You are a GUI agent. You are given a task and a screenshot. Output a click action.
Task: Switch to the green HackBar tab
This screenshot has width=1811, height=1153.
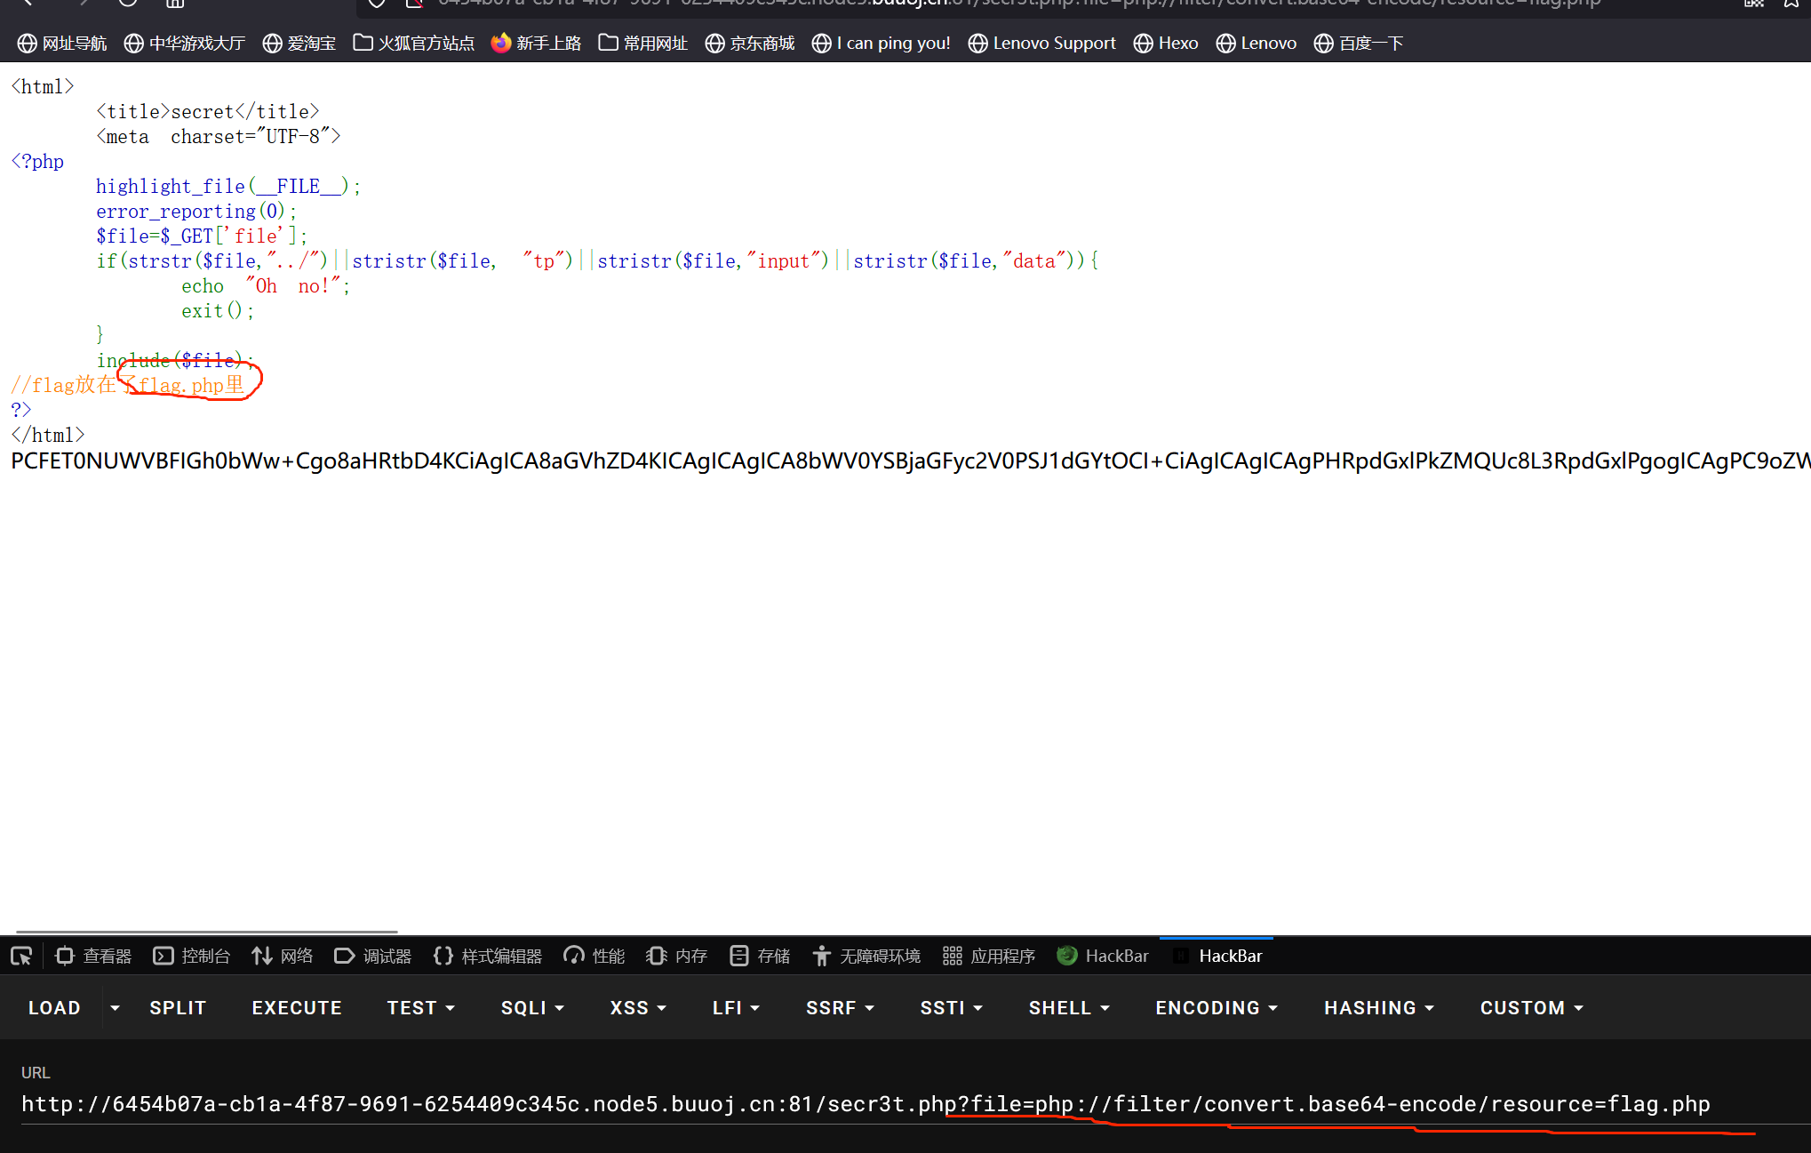coord(1103,956)
